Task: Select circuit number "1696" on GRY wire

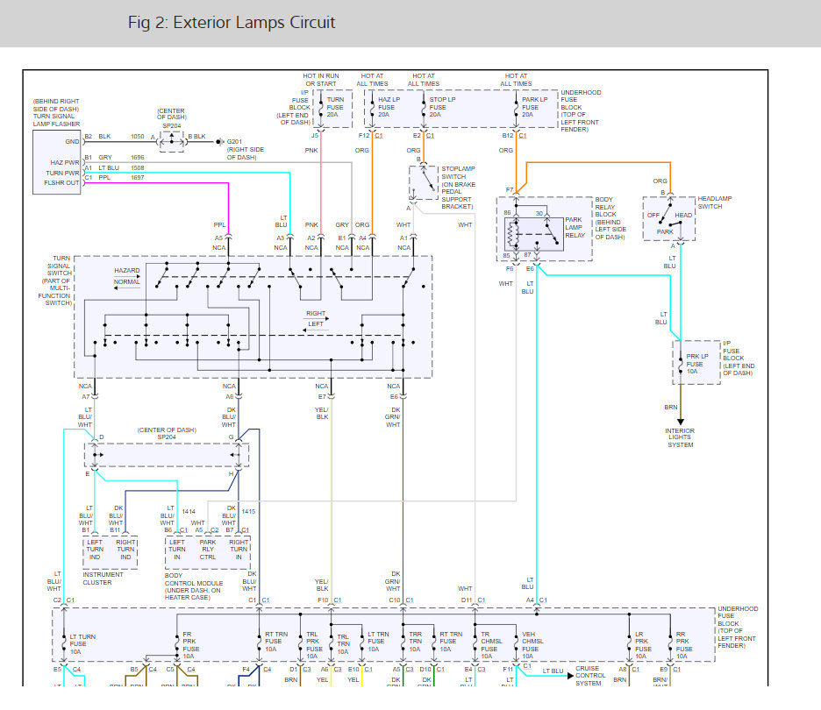Action: pyautogui.click(x=137, y=158)
